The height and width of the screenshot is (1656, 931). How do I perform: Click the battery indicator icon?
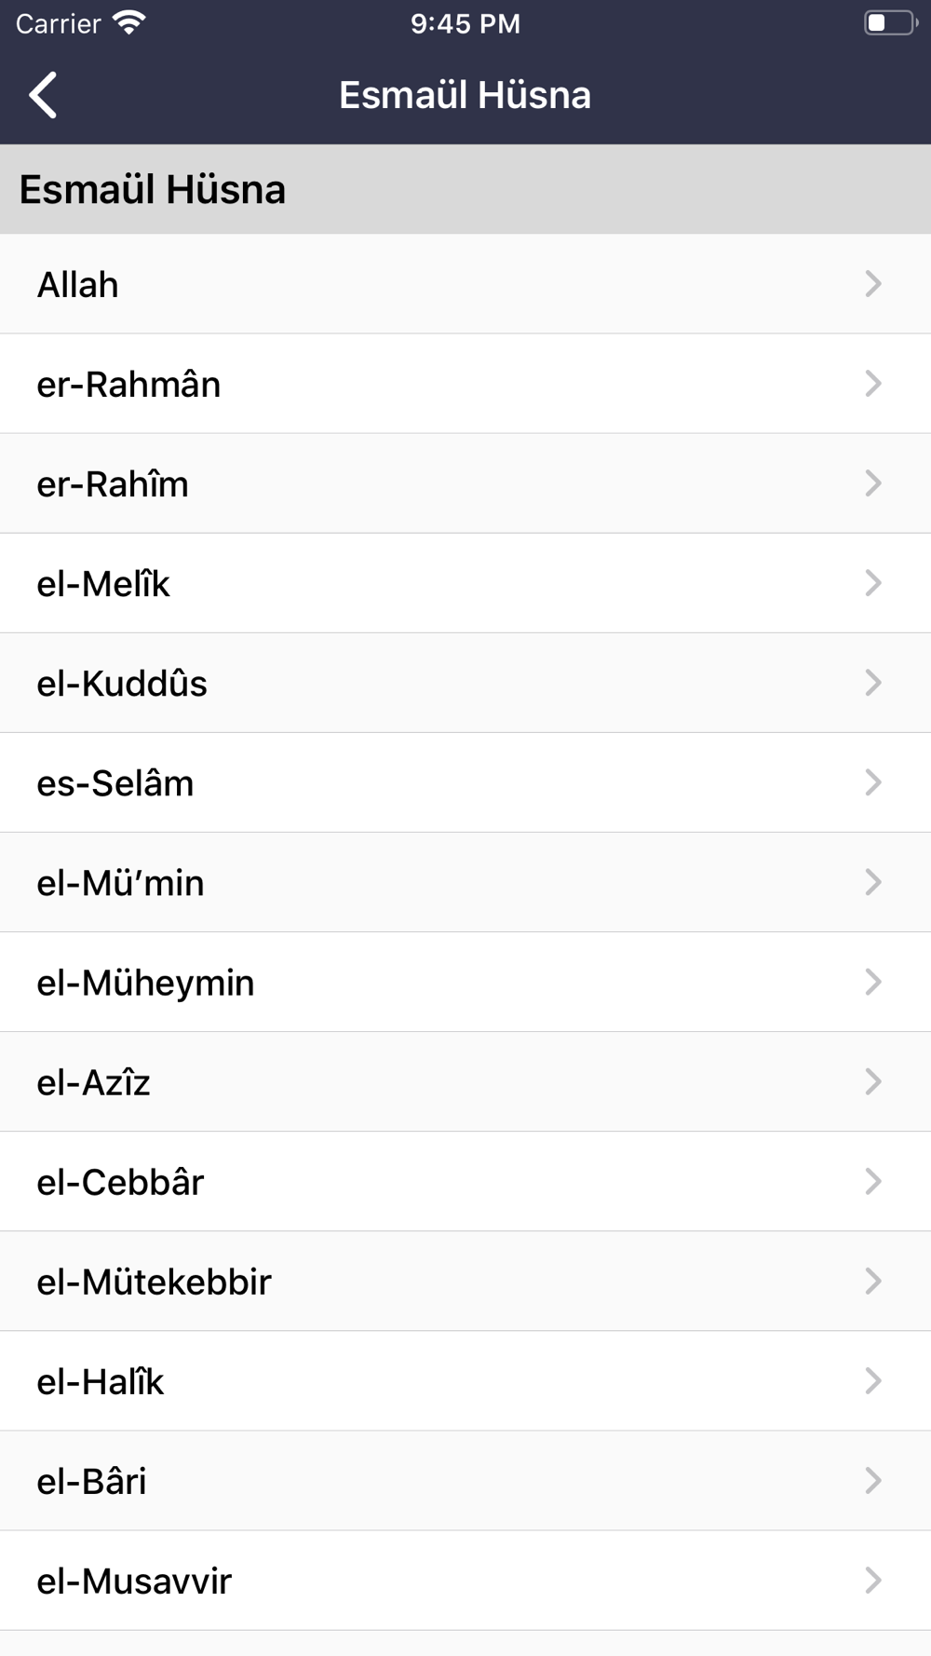pyautogui.click(x=891, y=22)
